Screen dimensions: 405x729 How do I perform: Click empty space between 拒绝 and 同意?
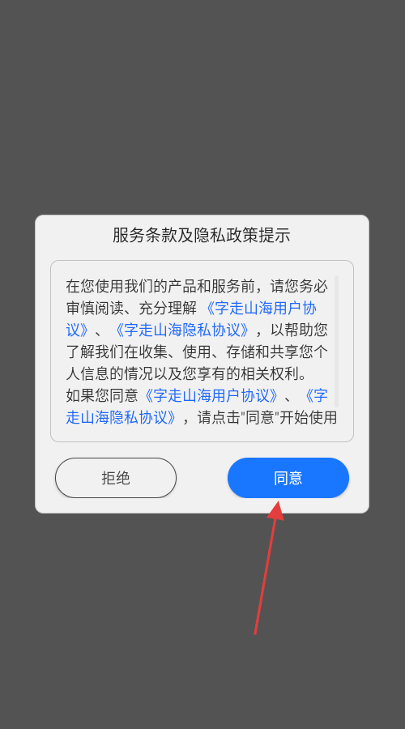click(x=202, y=477)
